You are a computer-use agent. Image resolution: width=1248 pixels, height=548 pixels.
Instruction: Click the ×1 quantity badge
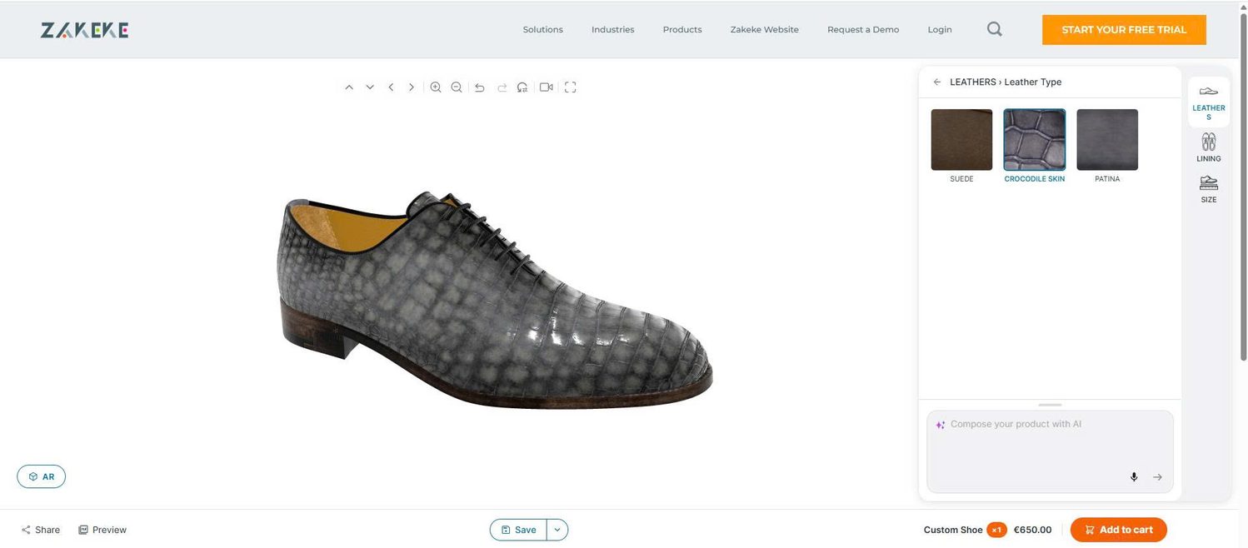[x=996, y=530]
